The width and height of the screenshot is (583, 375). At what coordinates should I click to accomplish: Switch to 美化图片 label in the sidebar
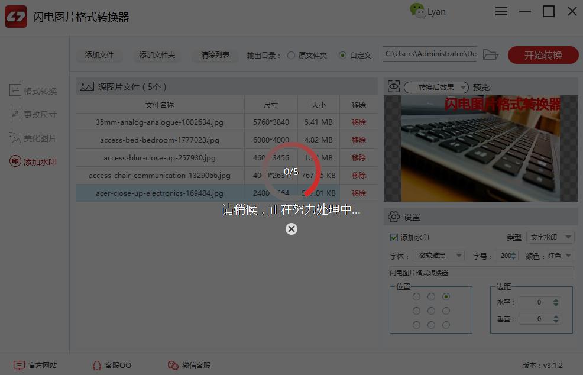coord(40,138)
